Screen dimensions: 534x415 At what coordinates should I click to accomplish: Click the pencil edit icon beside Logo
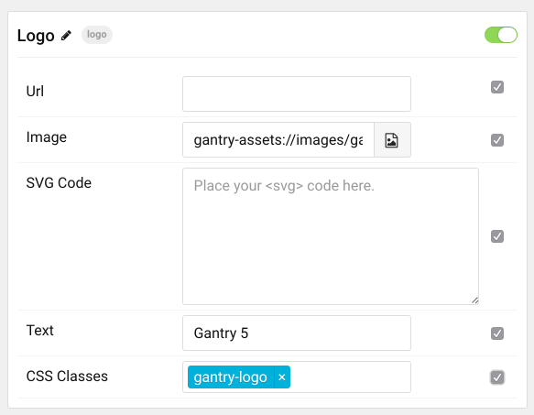66,36
